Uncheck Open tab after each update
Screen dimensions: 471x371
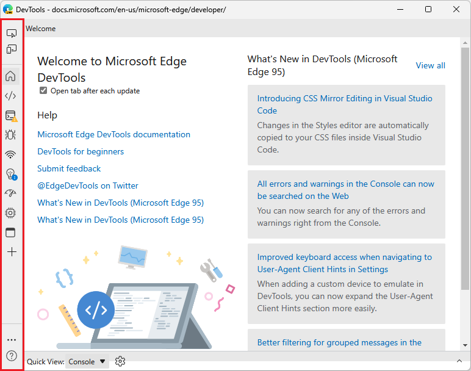coord(43,90)
